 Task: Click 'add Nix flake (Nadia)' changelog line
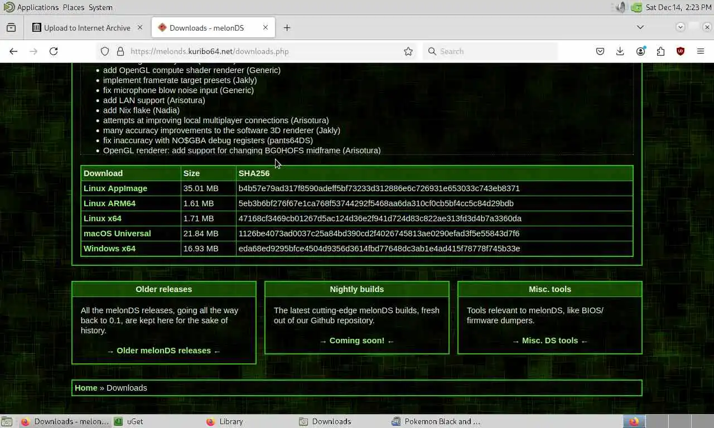(x=141, y=110)
